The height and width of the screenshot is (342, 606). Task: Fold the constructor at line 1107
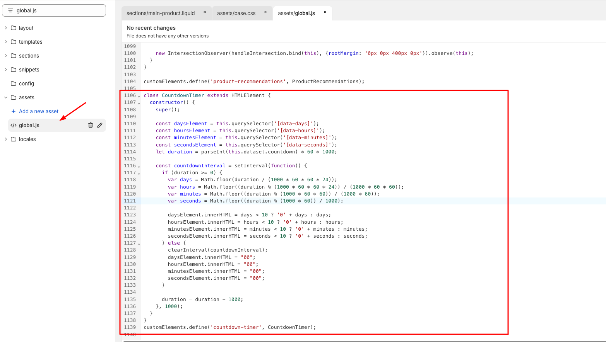(139, 103)
